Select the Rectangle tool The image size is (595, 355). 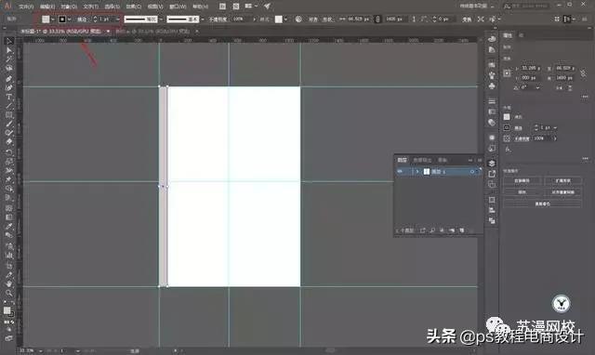pyautogui.click(x=9, y=115)
